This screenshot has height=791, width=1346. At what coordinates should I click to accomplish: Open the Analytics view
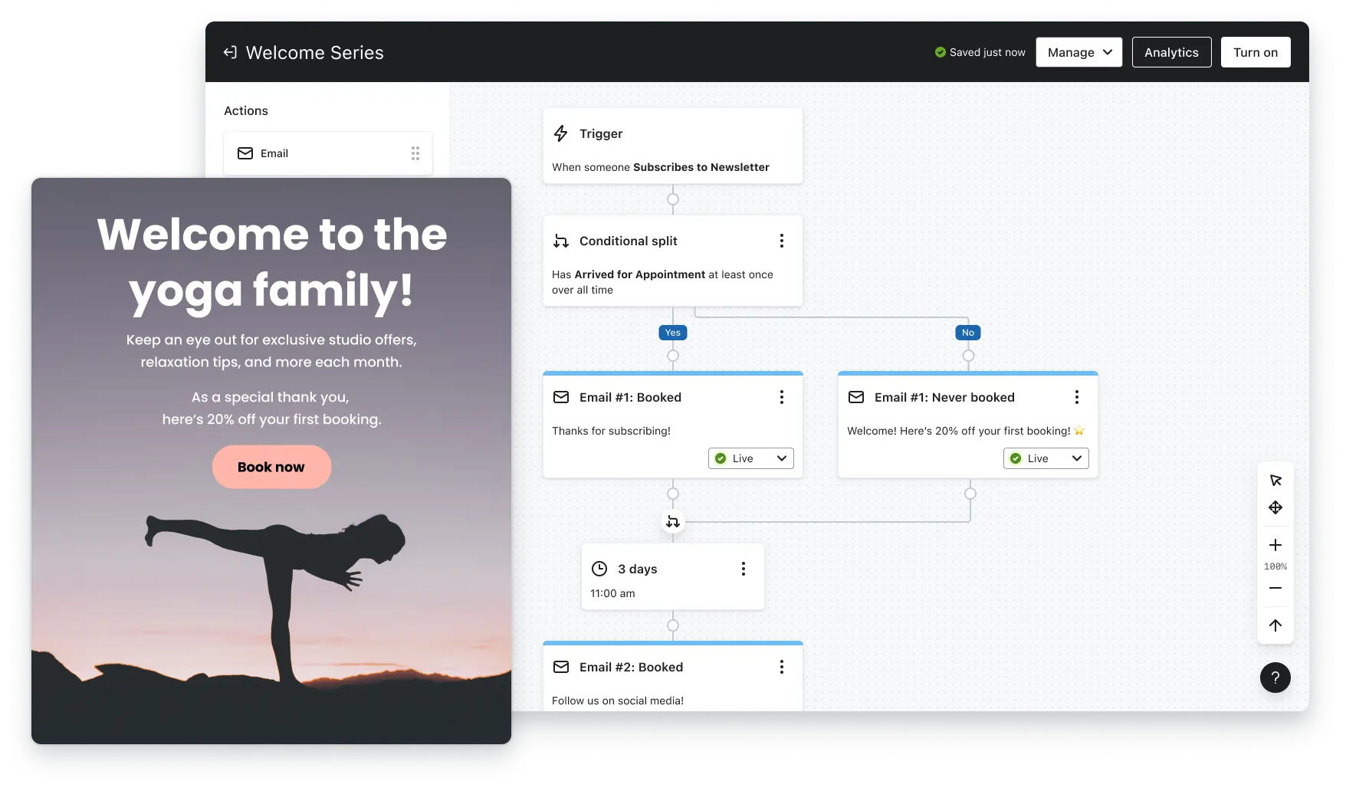tap(1171, 52)
